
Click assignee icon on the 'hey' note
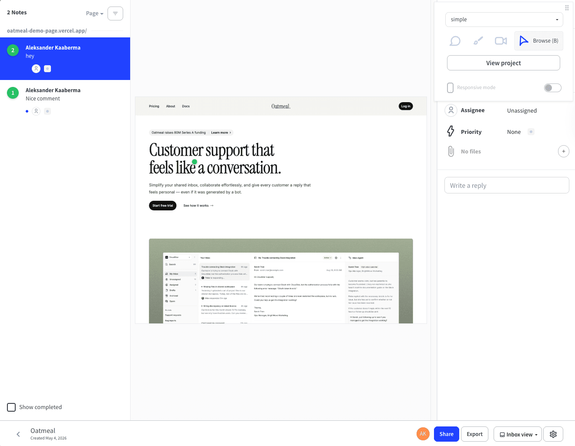tap(36, 69)
